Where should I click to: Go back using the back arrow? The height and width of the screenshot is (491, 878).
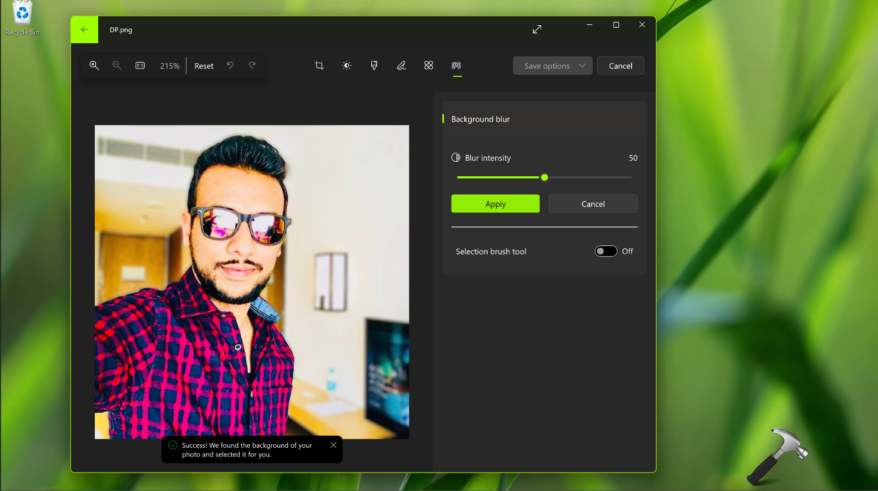[84, 29]
